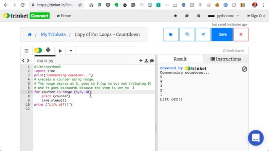Run the code with the play button

pos(60,51)
